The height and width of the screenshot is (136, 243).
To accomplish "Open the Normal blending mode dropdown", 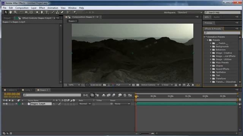I will tap(85, 104).
